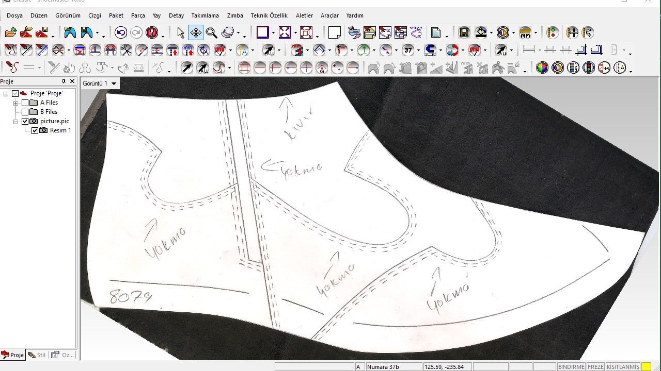Click the blank white sheet icon
The width and height of the screenshot is (661, 371).
[x=335, y=33]
